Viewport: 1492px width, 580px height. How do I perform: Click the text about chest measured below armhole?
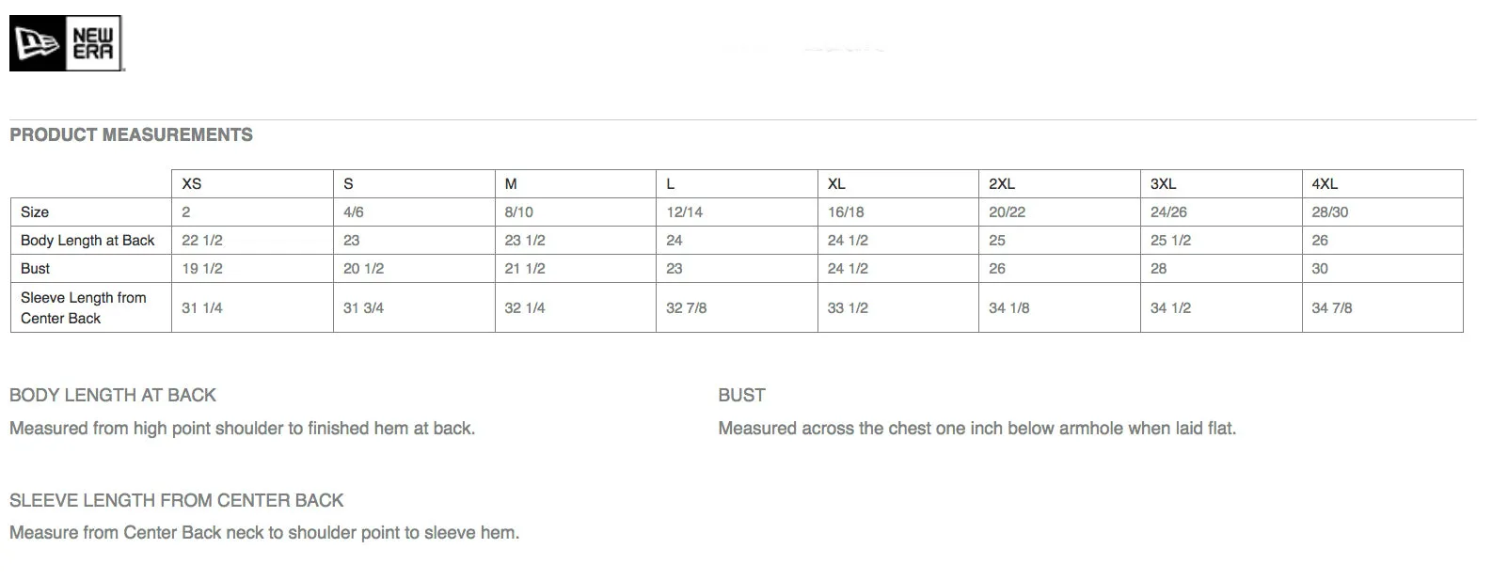coord(976,429)
